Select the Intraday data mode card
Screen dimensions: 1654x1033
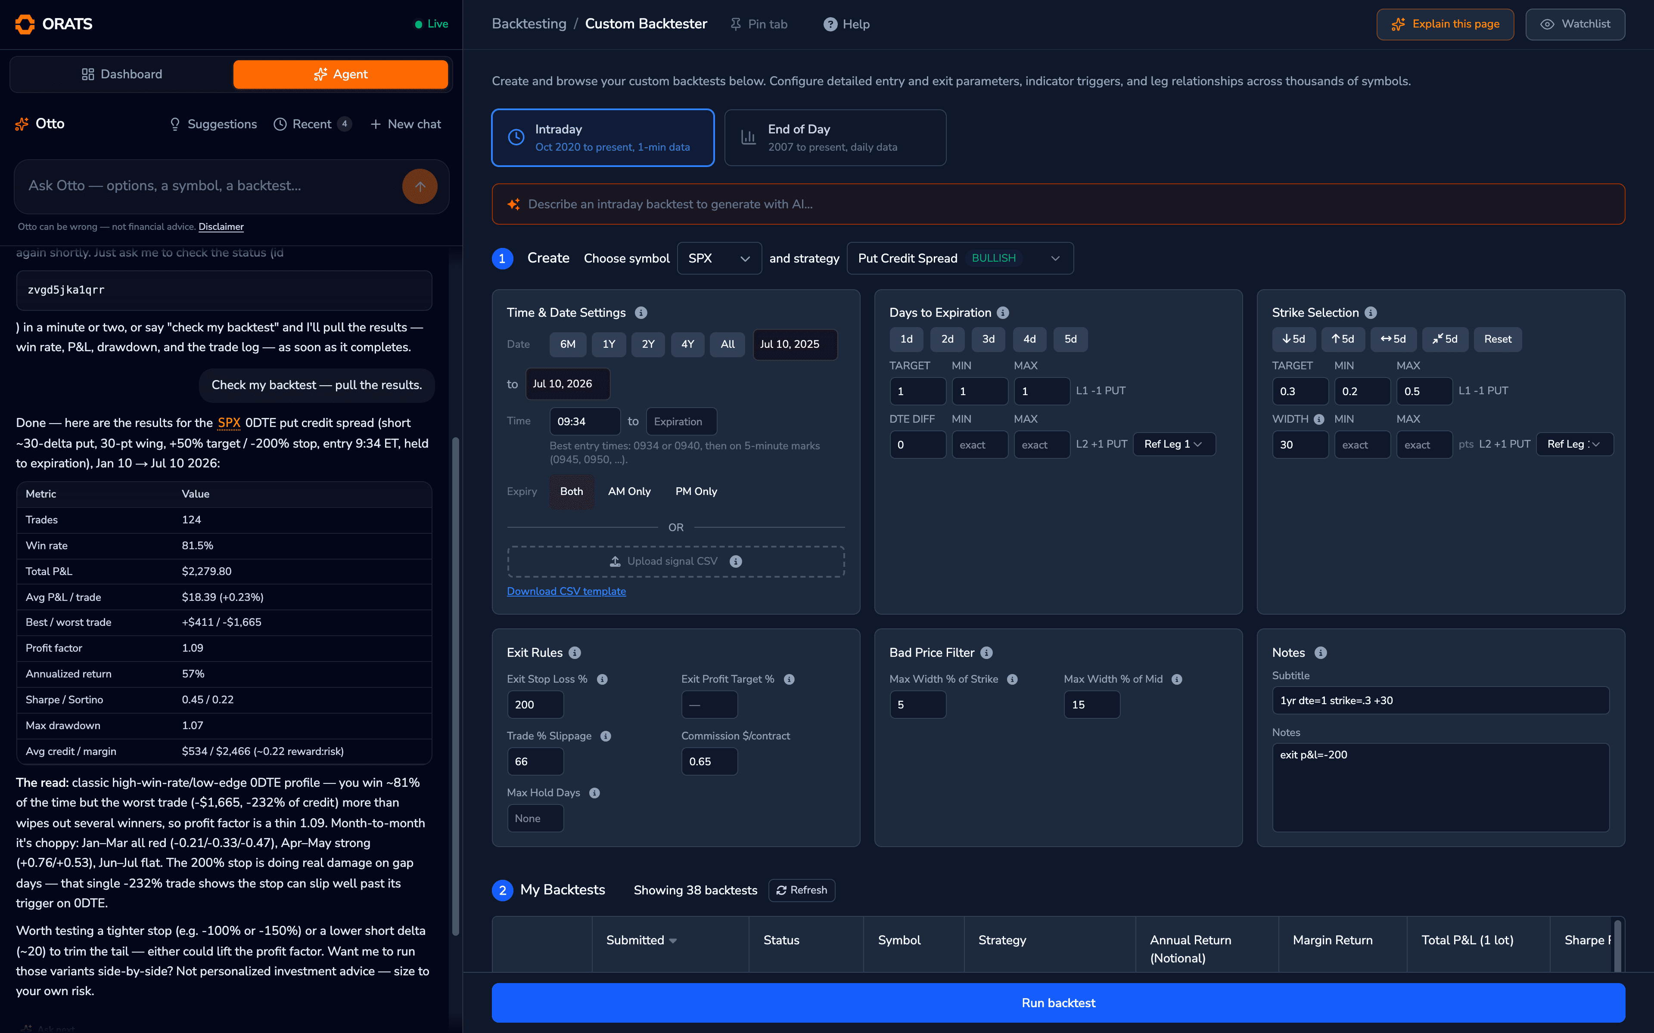tap(603, 137)
